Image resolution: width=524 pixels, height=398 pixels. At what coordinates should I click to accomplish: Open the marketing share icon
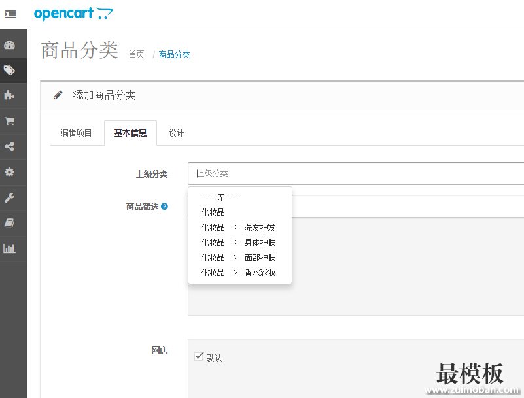10,146
